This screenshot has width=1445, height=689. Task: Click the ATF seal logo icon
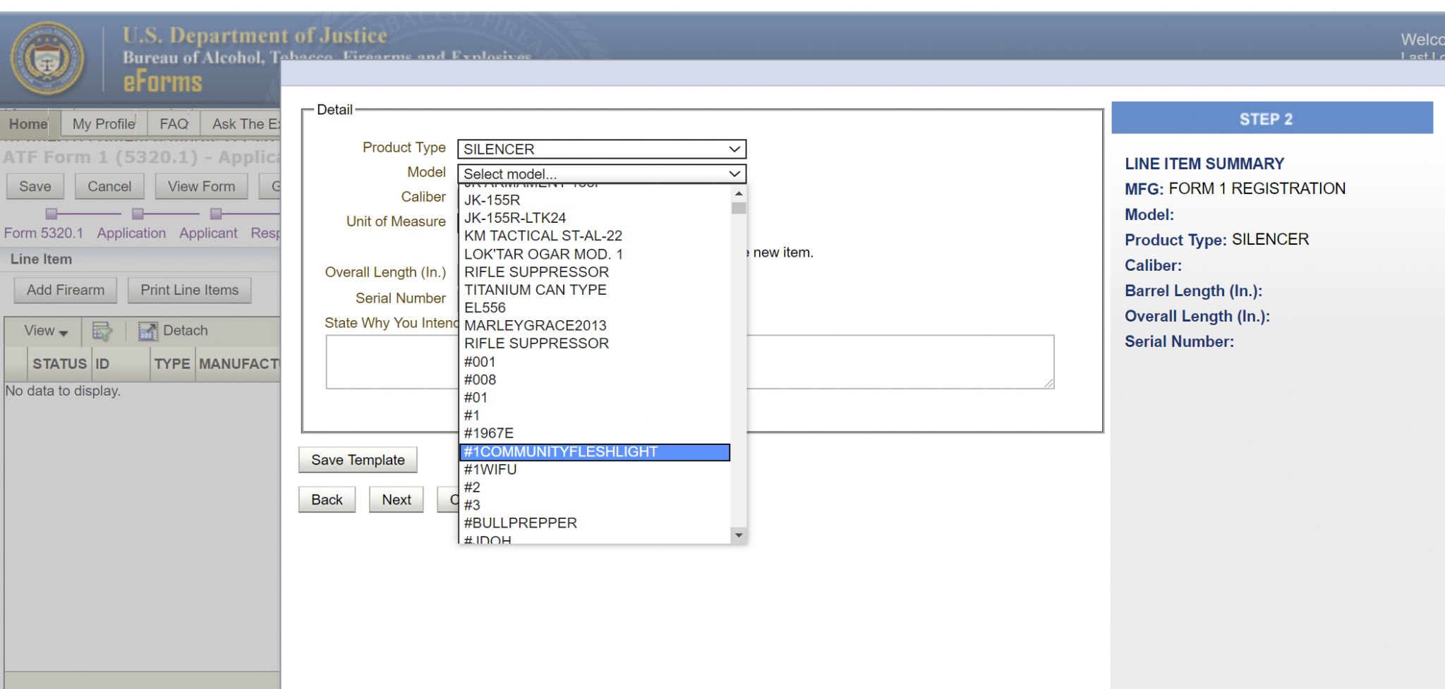click(47, 59)
